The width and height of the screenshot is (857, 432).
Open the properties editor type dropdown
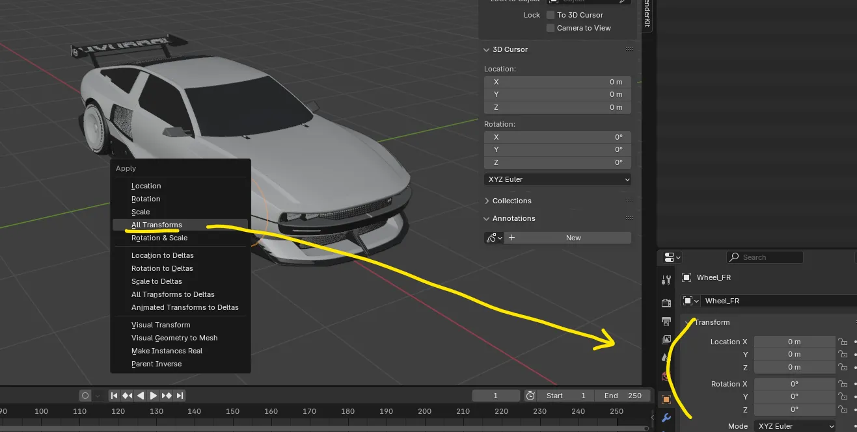tap(672, 257)
